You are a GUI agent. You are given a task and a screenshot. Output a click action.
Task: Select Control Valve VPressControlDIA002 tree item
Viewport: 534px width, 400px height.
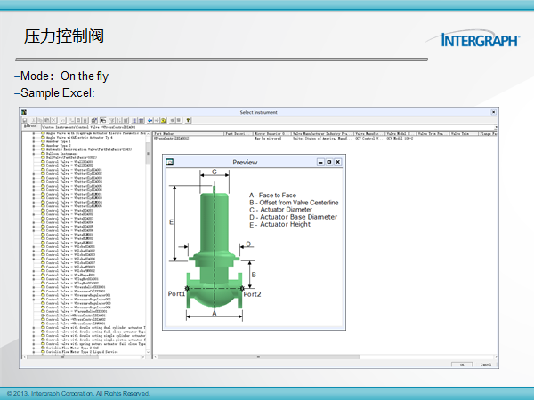[x=76, y=319]
